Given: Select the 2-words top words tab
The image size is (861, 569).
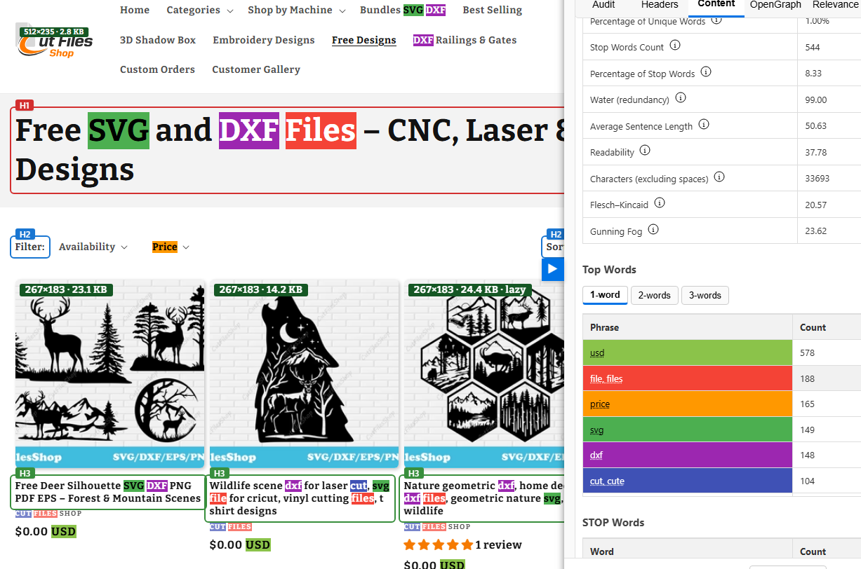Looking at the screenshot, I should point(654,295).
